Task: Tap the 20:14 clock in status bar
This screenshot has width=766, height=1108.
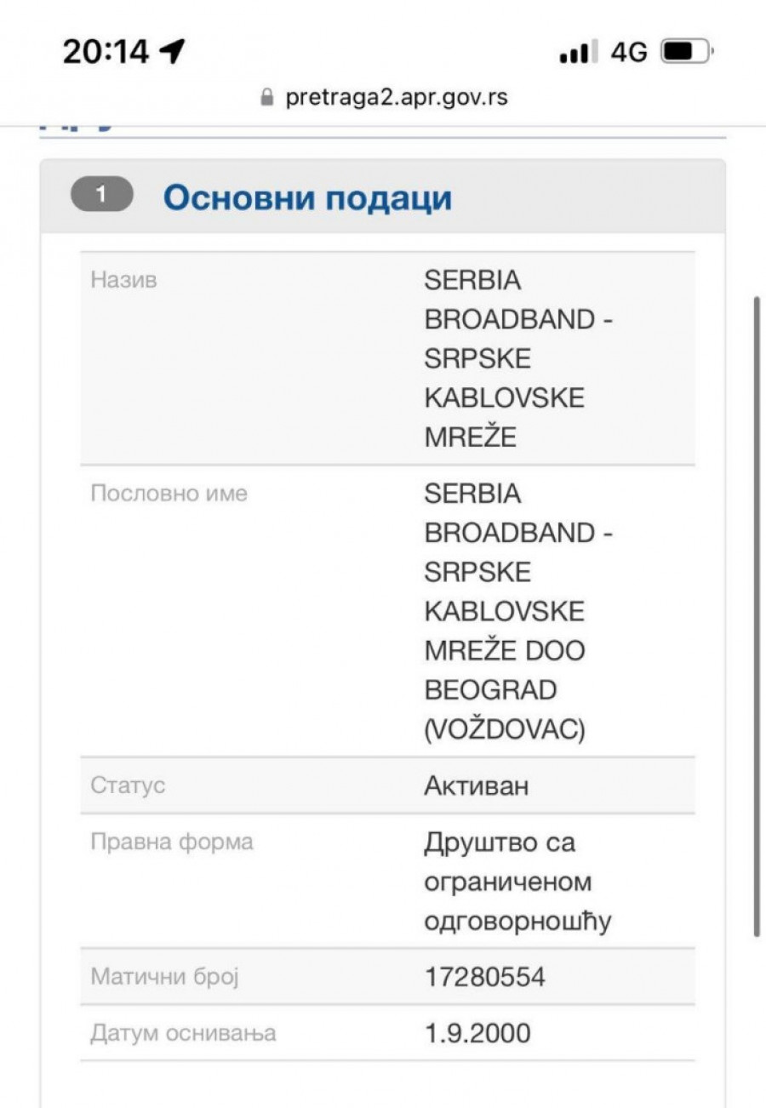Action: click(106, 53)
